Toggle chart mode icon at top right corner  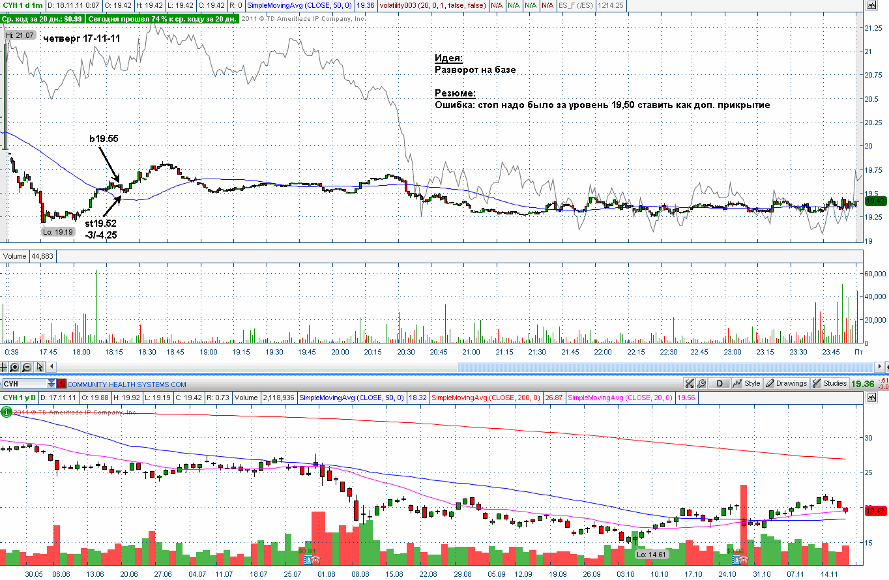pyautogui.click(x=871, y=4)
